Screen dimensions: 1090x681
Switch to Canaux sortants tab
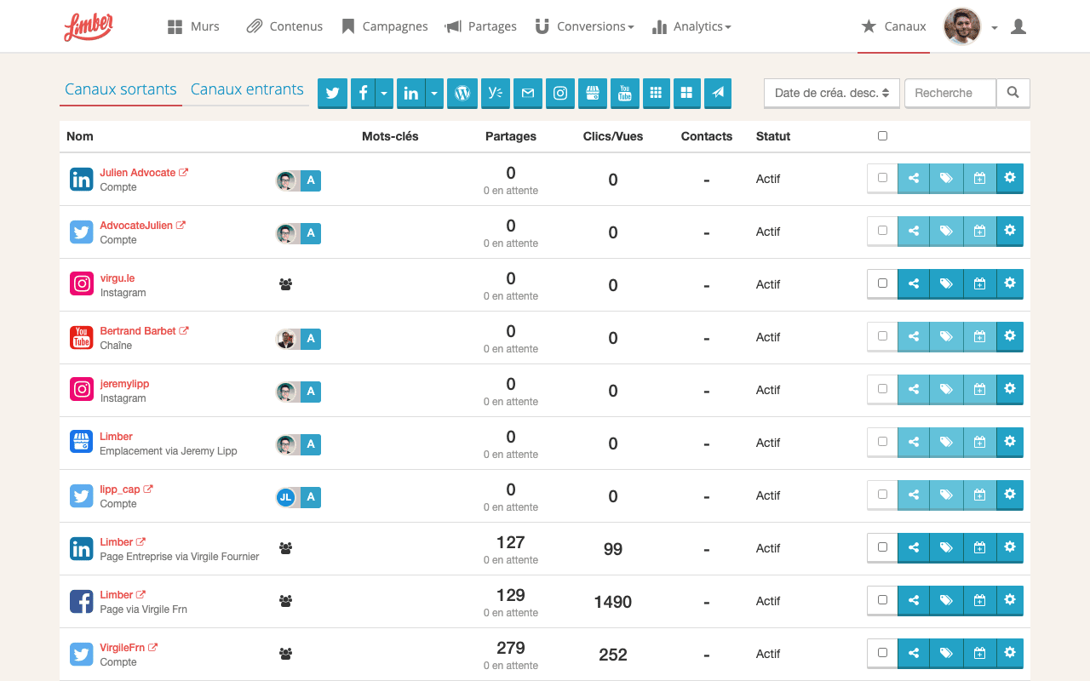(x=121, y=89)
